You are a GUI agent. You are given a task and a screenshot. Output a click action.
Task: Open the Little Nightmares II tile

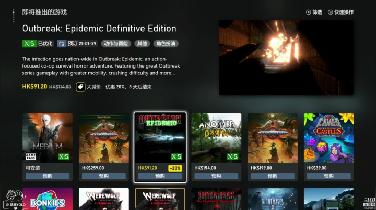coord(273,199)
